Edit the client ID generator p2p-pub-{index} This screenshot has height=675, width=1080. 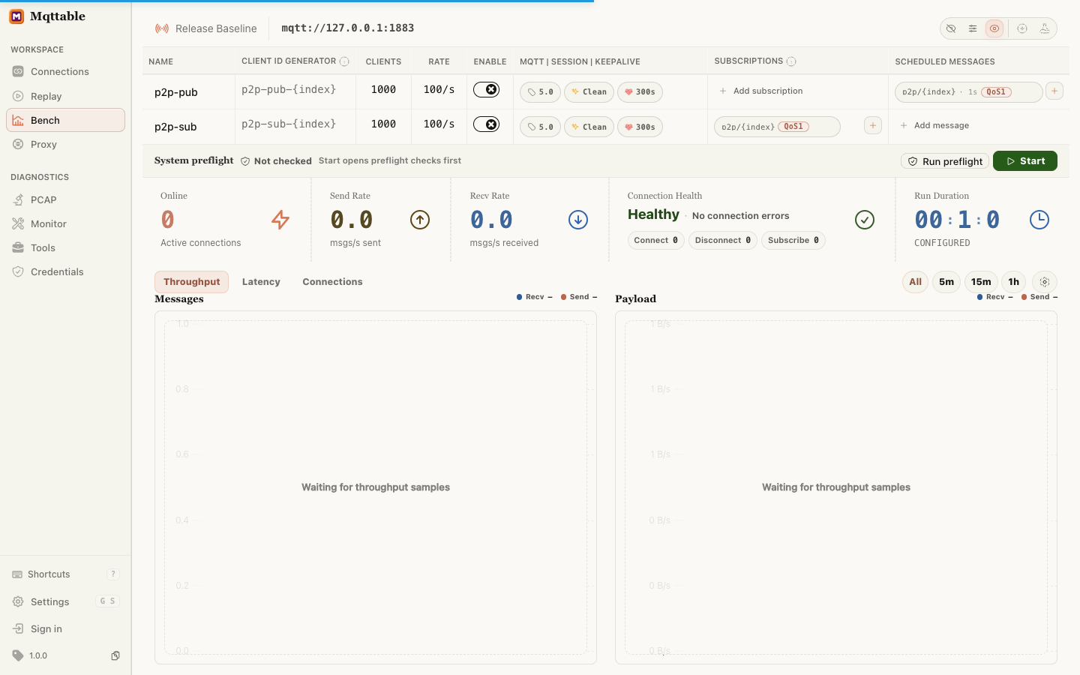coord(289,89)
